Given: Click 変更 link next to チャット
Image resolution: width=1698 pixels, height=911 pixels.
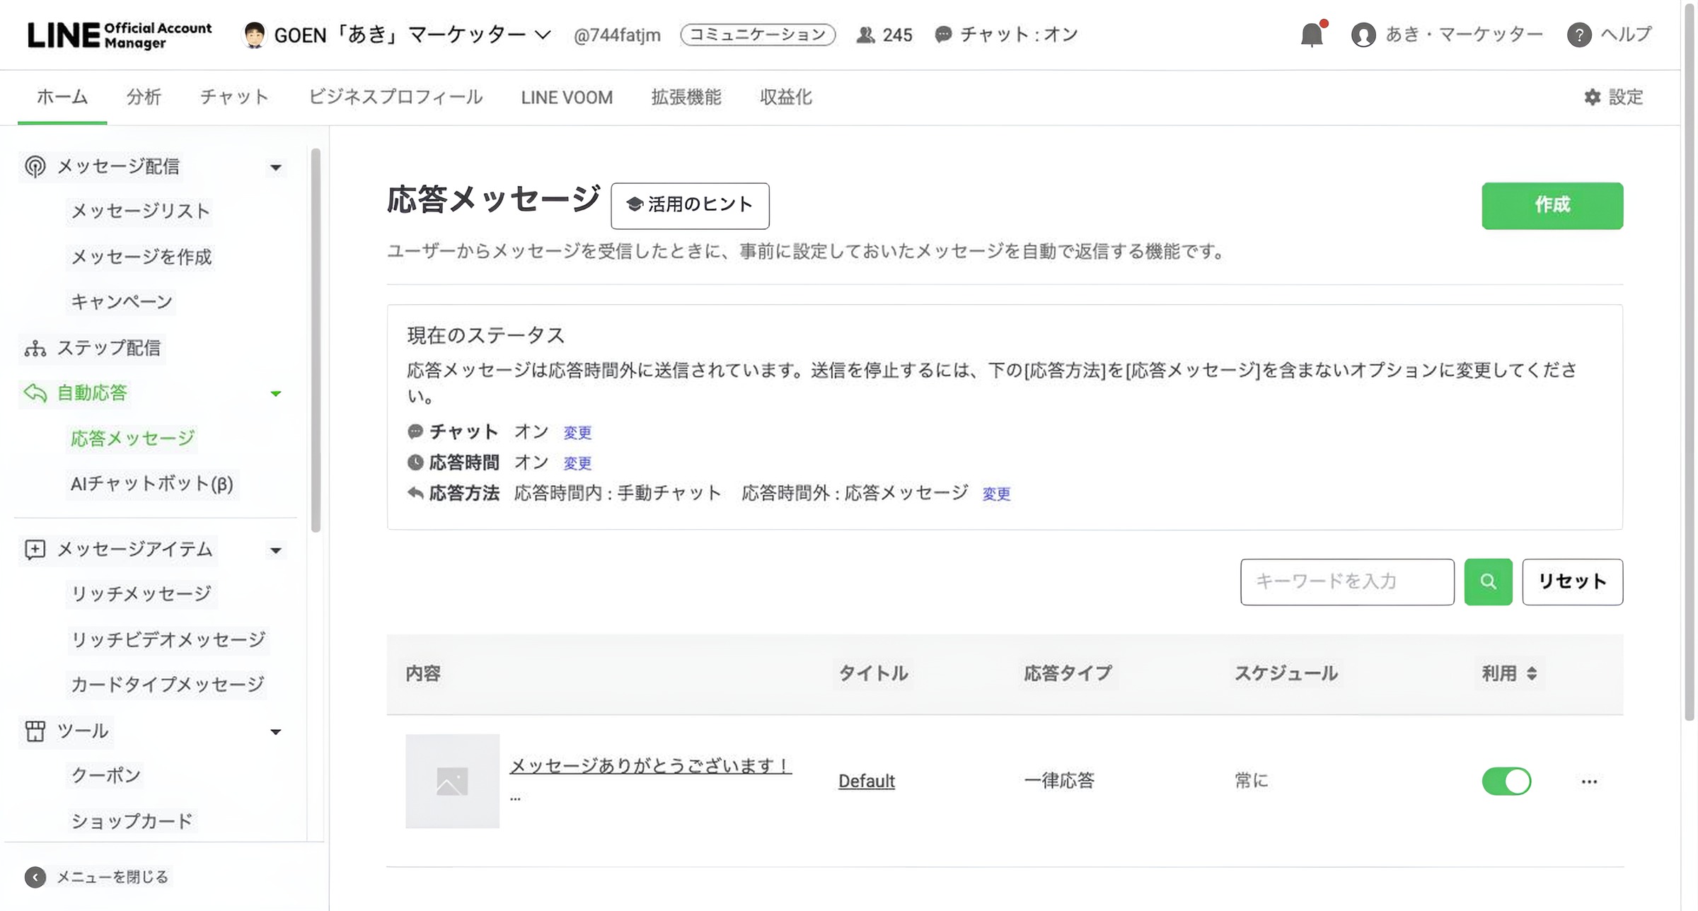Looking at the screenshot, I should click(x=577, y=432).
